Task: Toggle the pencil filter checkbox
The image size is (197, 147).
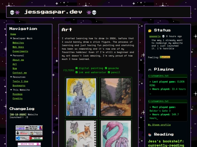Action: click(x=109, y=72)
